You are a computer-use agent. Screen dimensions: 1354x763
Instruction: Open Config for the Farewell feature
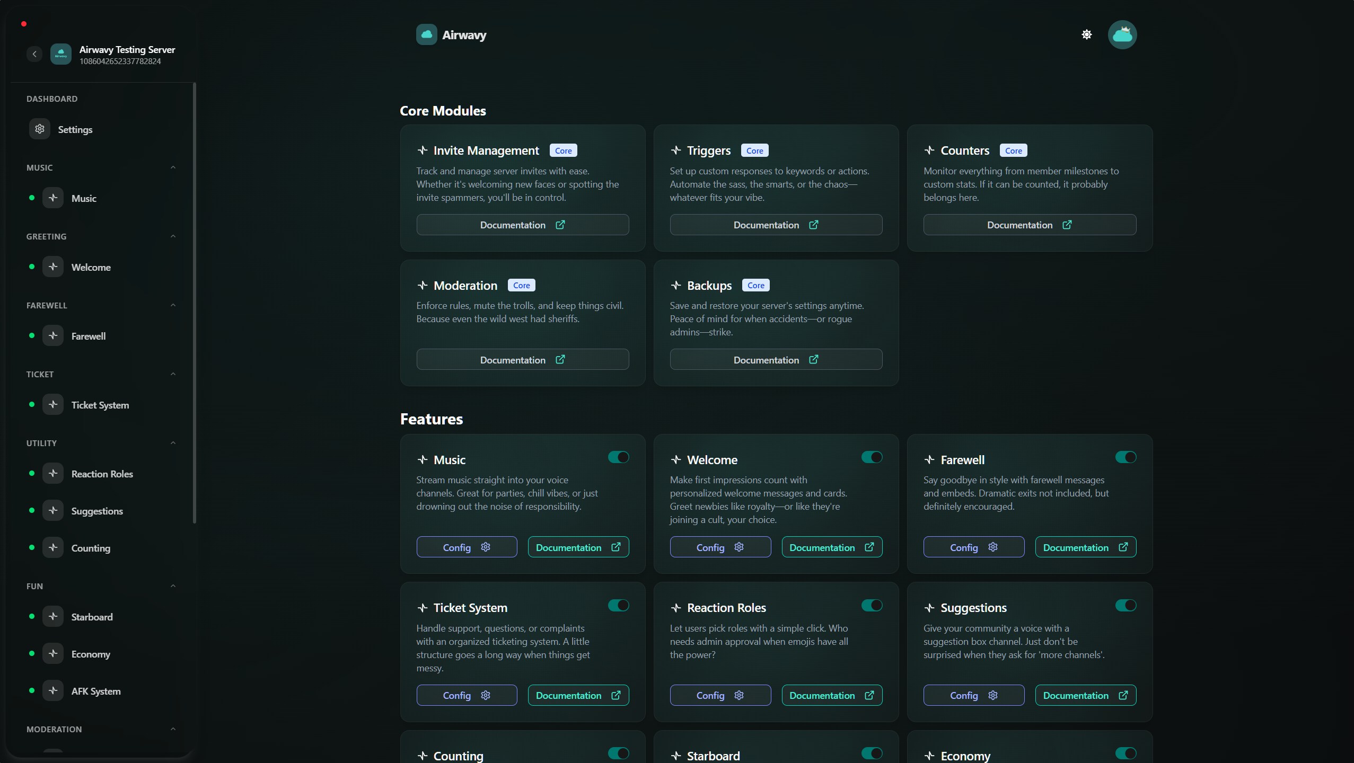[973, 547]
